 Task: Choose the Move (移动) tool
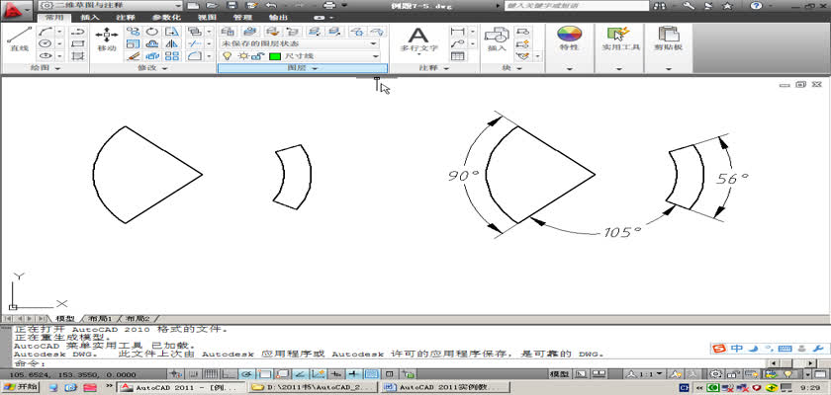[x=107, y=39]
